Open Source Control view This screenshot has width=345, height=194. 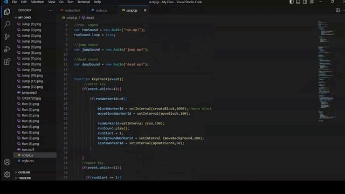click(7, 37)
